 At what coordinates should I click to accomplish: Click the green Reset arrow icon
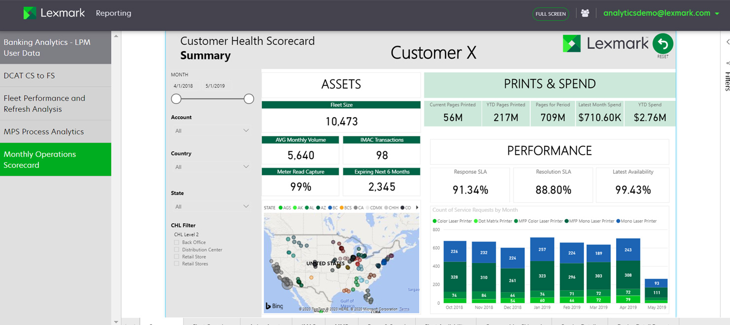(x=663, y=44)
